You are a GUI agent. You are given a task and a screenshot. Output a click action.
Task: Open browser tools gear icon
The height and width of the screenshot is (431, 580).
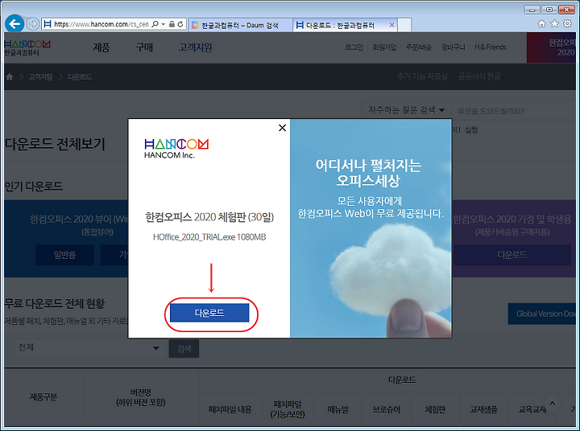tap(567, 24)
